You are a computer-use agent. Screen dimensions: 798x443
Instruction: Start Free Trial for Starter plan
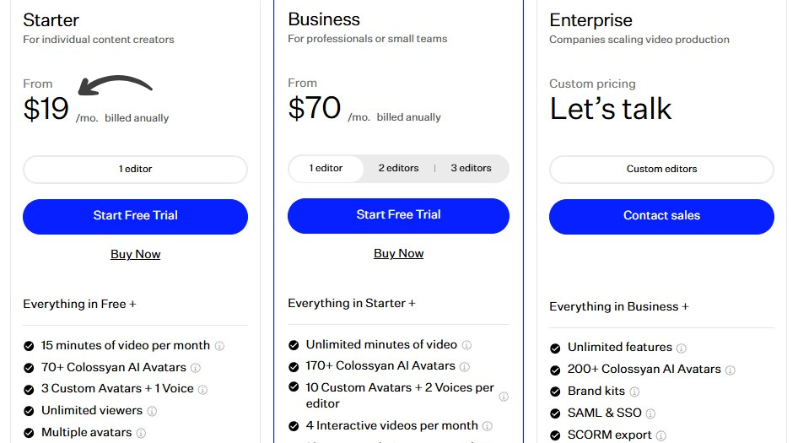(x=135, y=216)
